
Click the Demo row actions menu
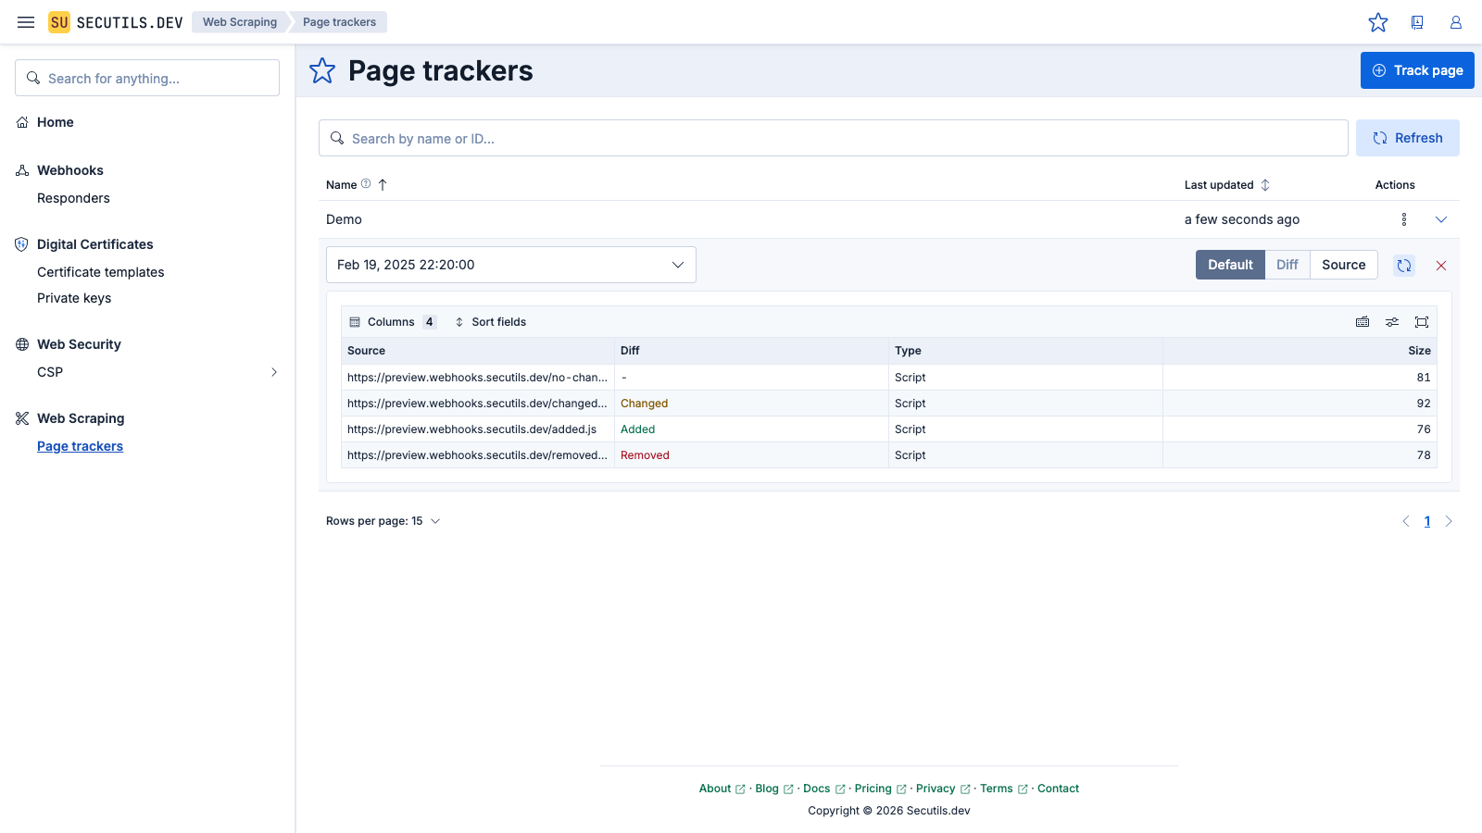[x=1404, y=219]
